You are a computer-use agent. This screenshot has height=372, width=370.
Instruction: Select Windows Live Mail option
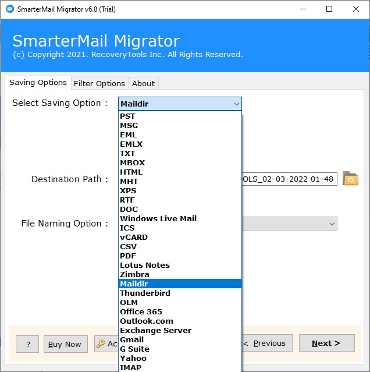tap(180, 218)
